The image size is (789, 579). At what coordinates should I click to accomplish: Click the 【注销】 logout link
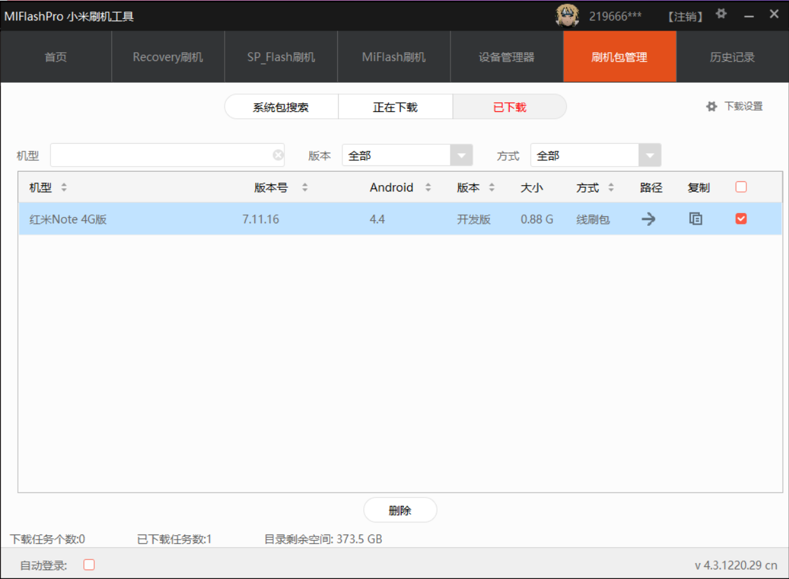coord(685,17)
